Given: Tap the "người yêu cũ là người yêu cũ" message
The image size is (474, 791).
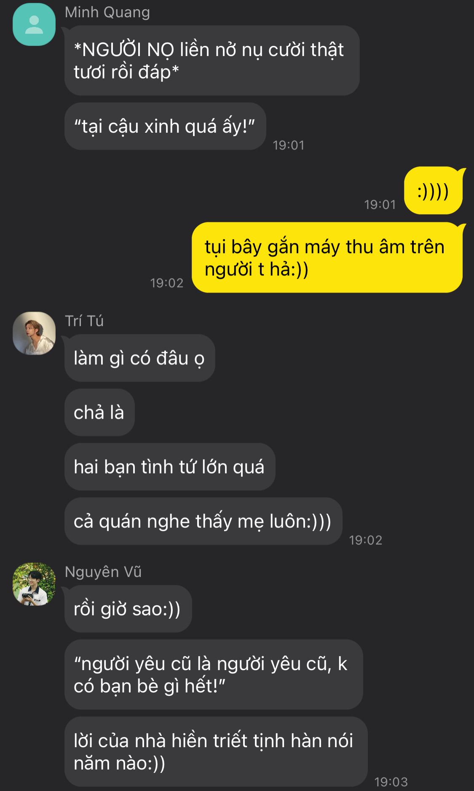Looking at the screenshot, I should [214, 675].
